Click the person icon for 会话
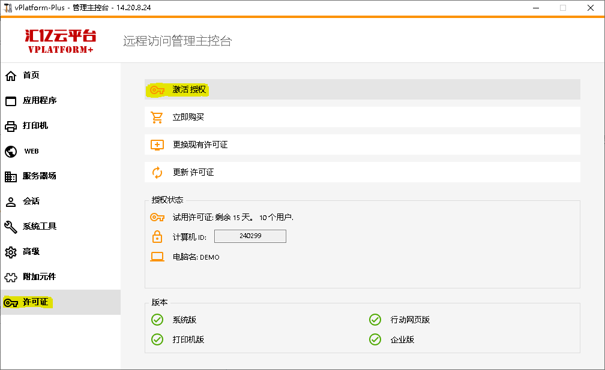This screenshot has width=605, height=370. pos(11,201)
